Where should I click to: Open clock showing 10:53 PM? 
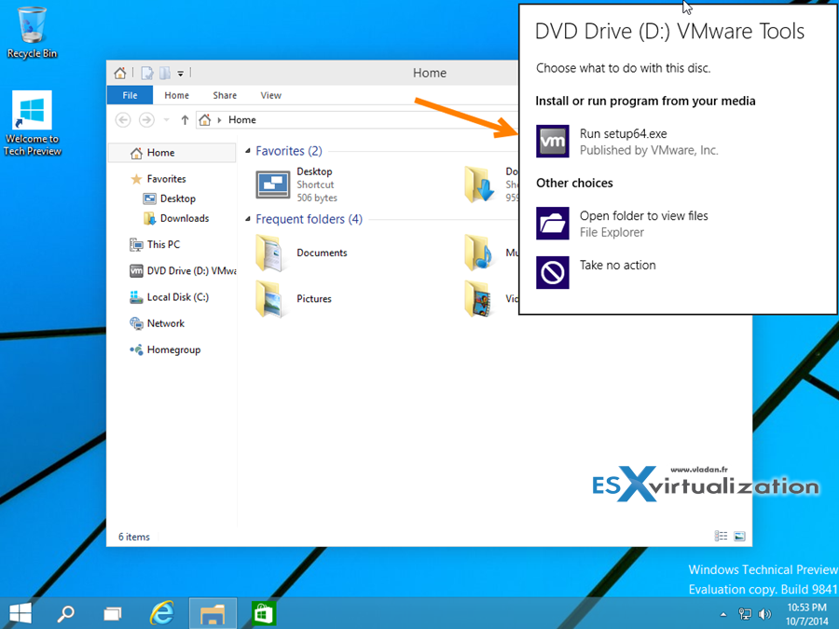point(807,614)
